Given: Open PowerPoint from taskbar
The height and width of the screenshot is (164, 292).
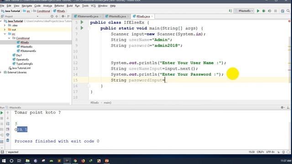Looking at the screenshot, I should [x=107, y=161].
